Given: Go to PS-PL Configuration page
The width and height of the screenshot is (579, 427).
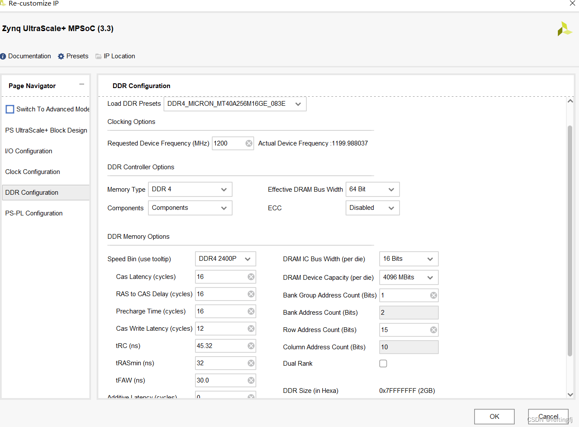Looking at the screenshot, I should point(34,213).
